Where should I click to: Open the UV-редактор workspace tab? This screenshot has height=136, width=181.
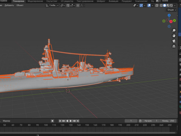pos(67,1)
